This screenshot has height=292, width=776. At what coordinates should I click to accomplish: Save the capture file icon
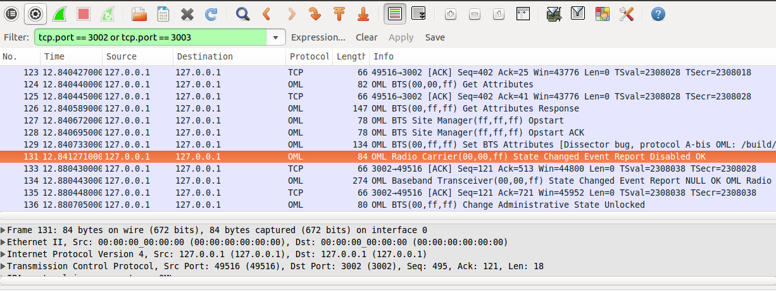coord(163,13)
